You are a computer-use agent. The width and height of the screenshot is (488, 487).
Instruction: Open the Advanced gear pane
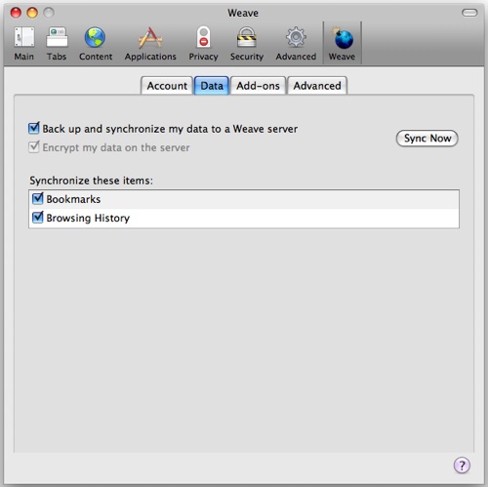[296, 43]
